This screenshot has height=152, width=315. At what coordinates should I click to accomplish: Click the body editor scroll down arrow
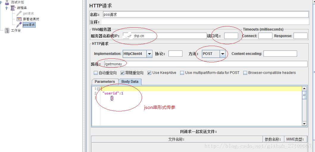point(304,124)
